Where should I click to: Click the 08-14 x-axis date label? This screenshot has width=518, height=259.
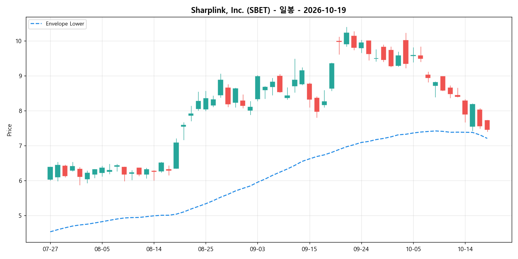click(153, 249)
